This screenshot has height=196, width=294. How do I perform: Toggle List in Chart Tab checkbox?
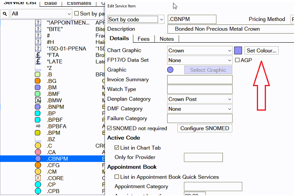click(117, 148)
